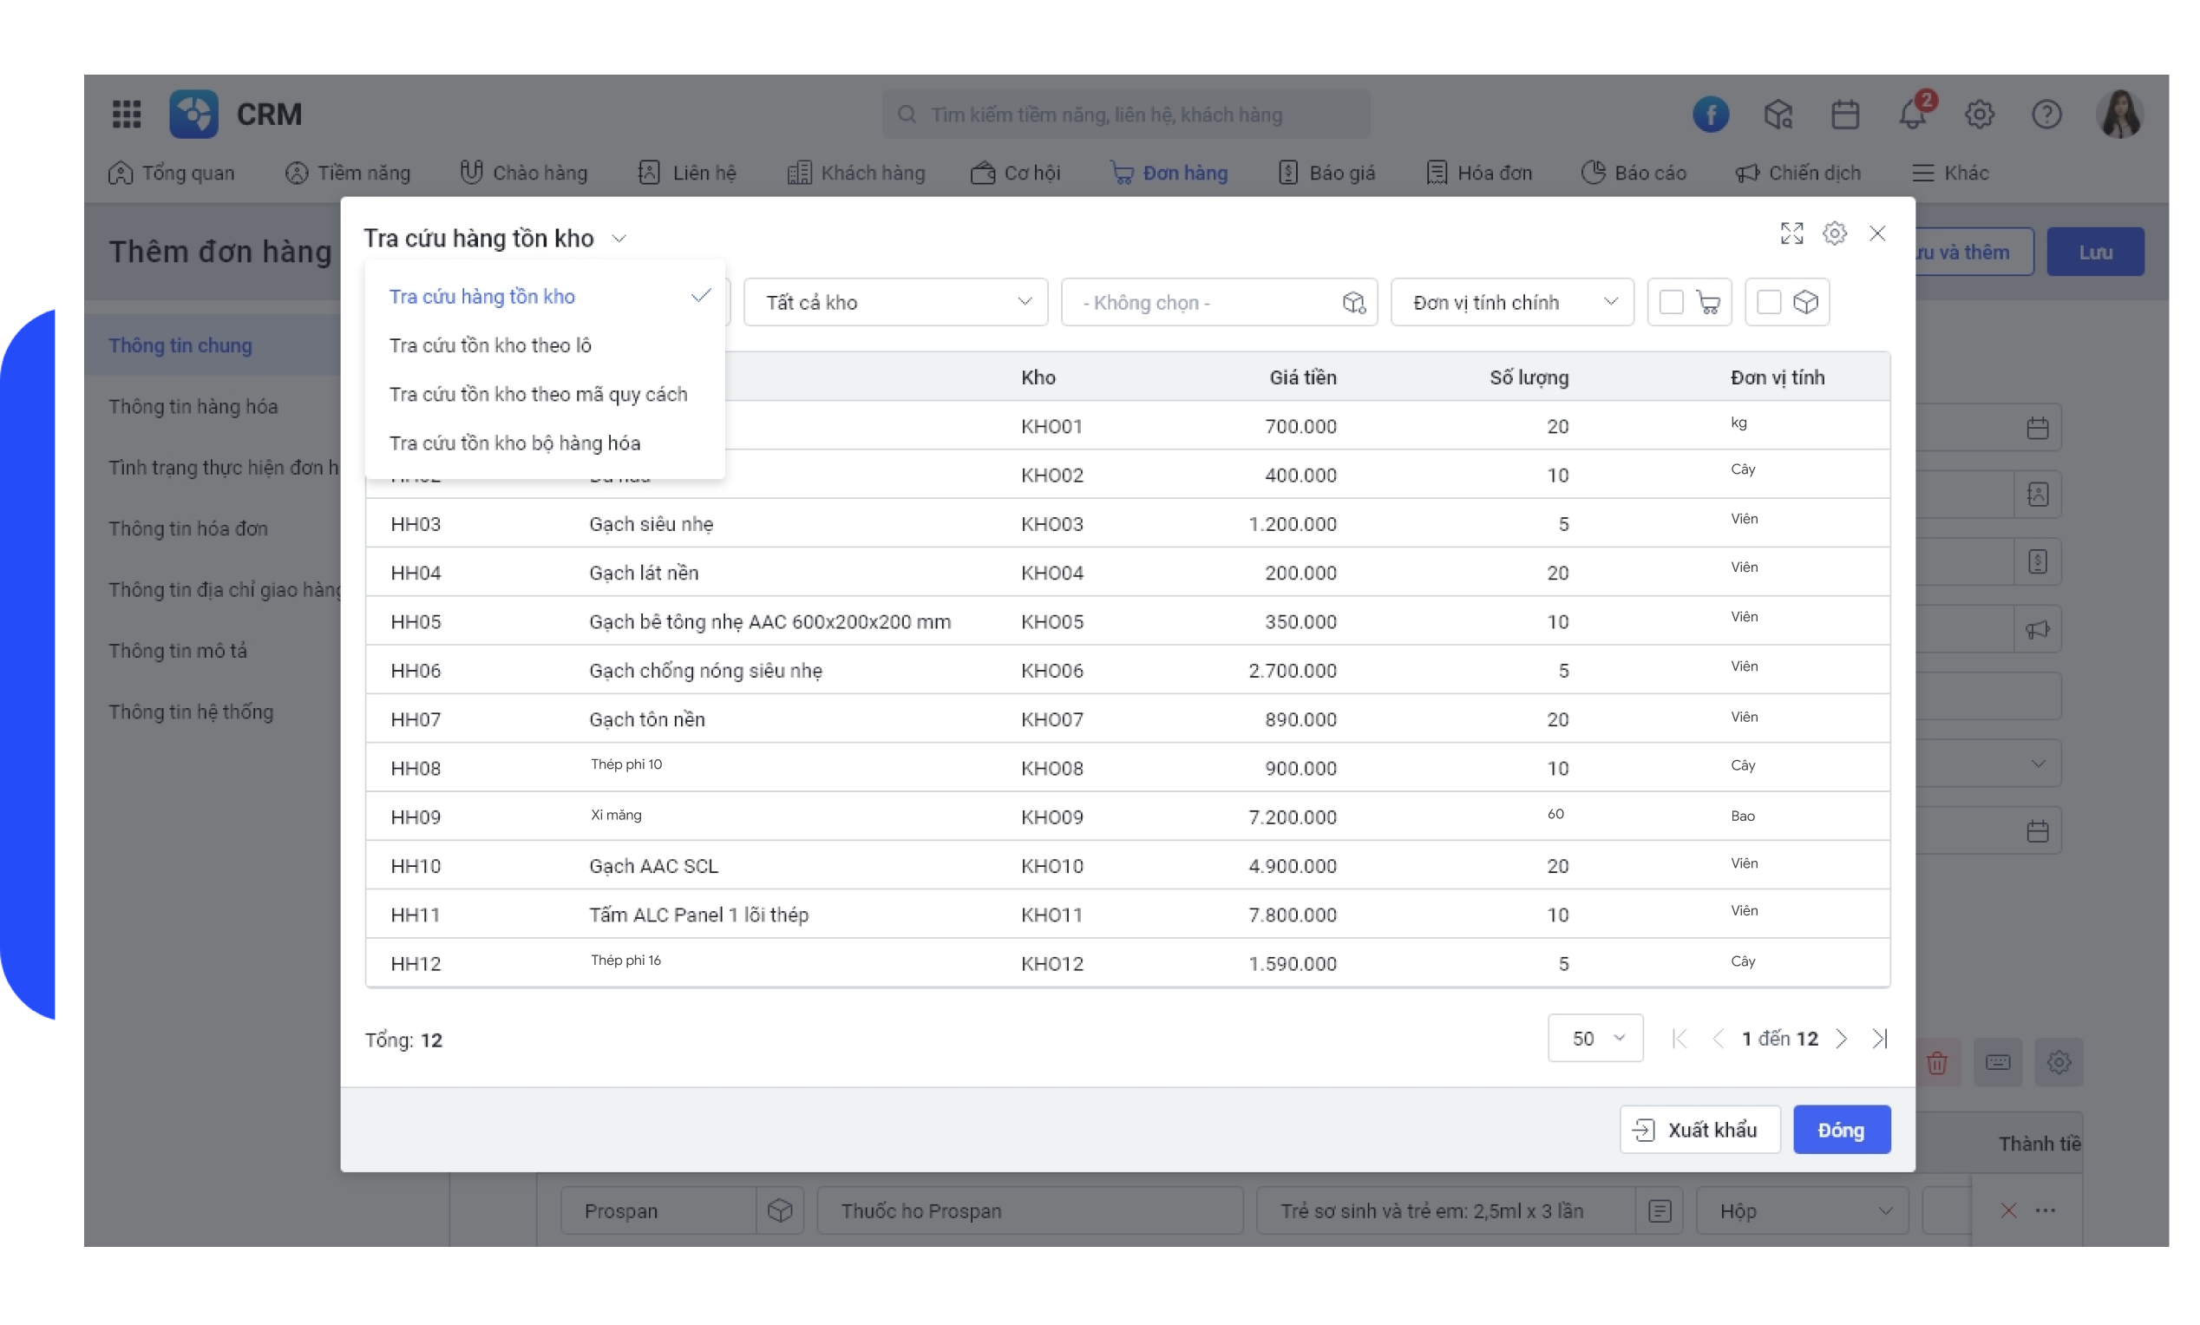Image resolution: width=2200 pixels, height=1325 pixels.
Task: Select the Gạch chống nóng siêu nhẹ row
Action: click(x=1126, y=670)
